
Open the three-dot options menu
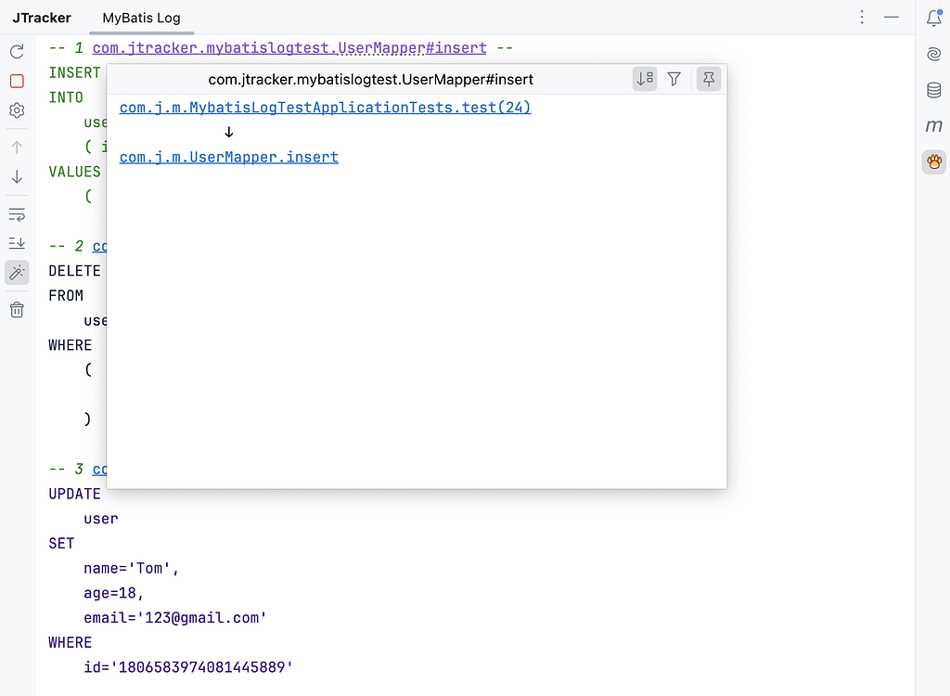(862, 18)
